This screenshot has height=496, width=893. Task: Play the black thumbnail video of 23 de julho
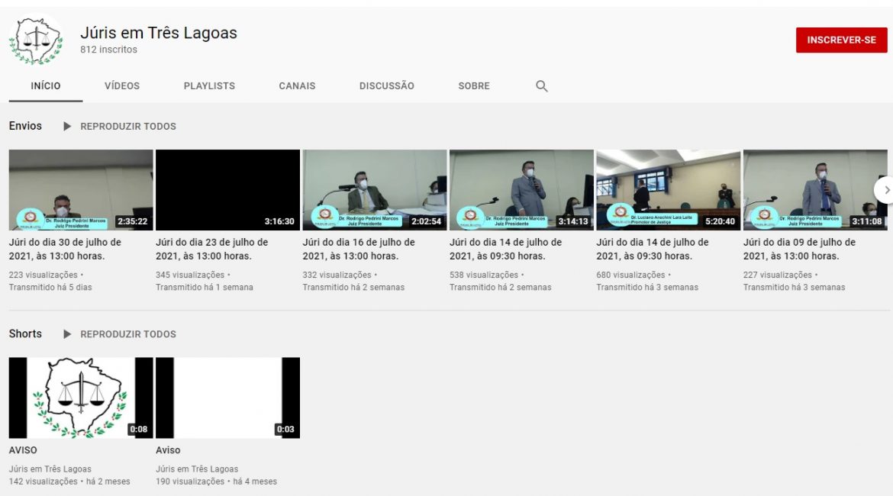(x=227, y=190)
